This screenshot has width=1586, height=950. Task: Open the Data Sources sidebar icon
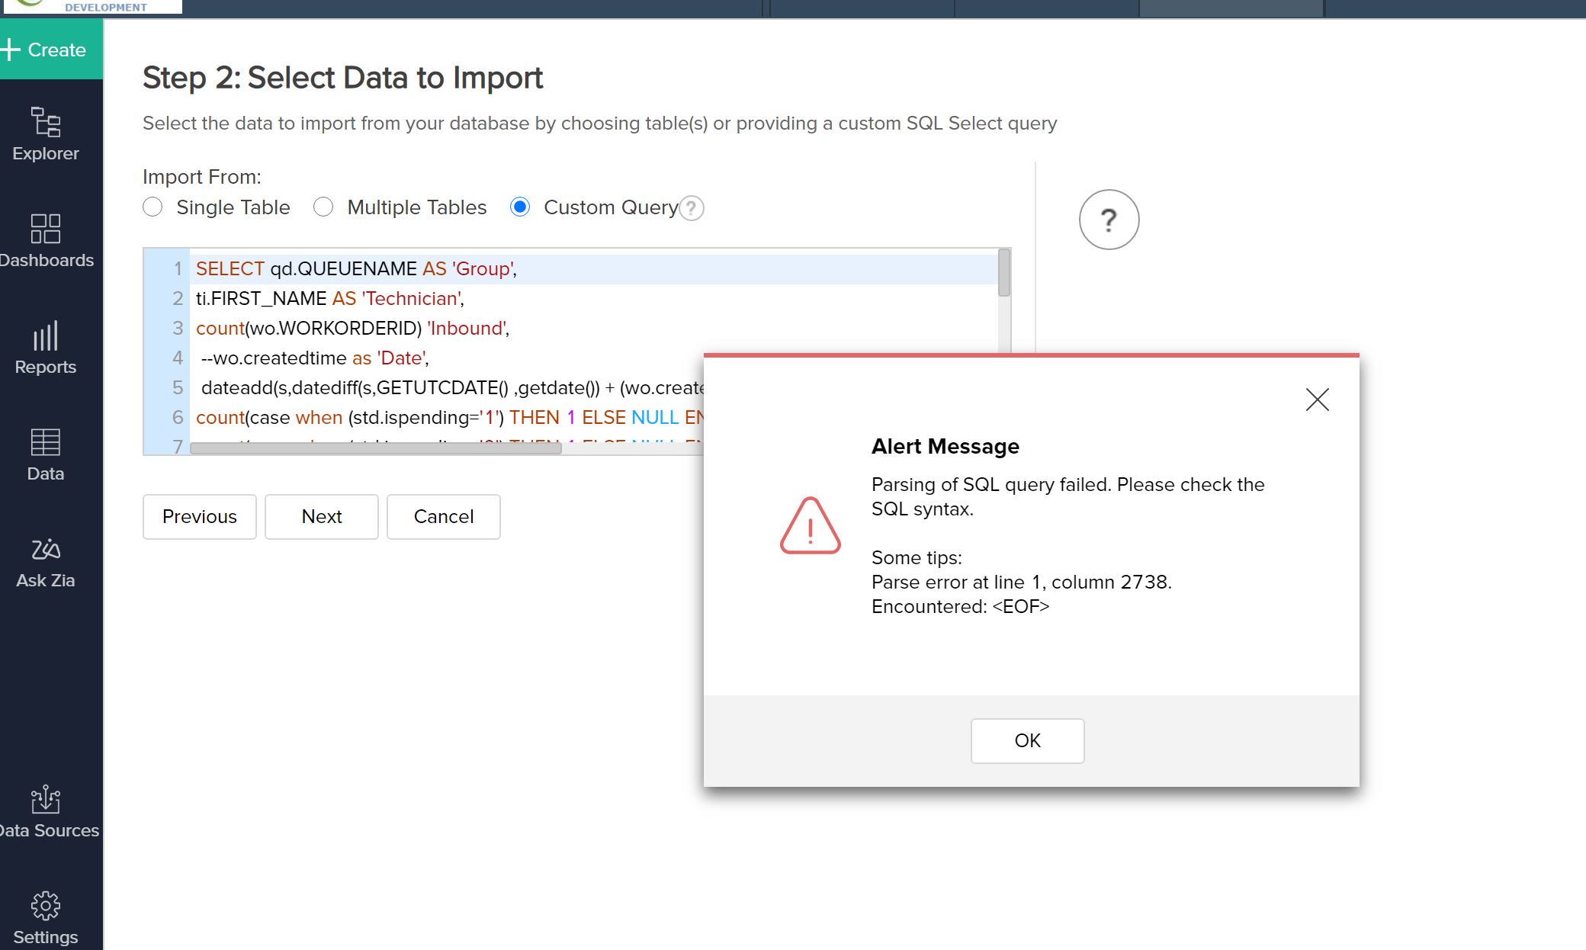[x=46, y=811]
